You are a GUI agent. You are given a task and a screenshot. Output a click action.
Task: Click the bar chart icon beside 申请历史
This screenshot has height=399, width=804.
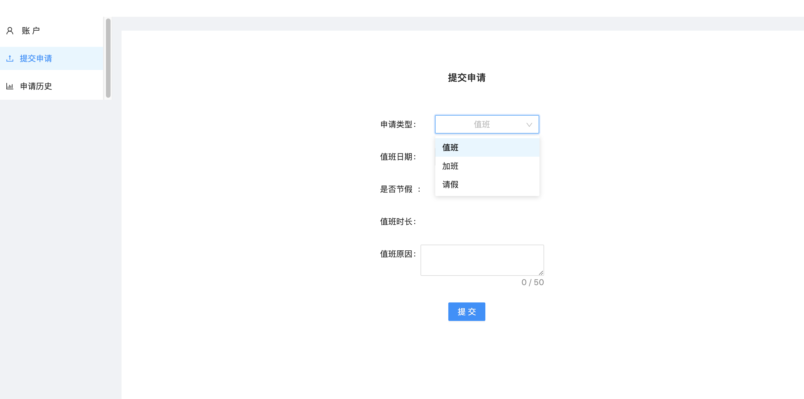coord(10,86)
